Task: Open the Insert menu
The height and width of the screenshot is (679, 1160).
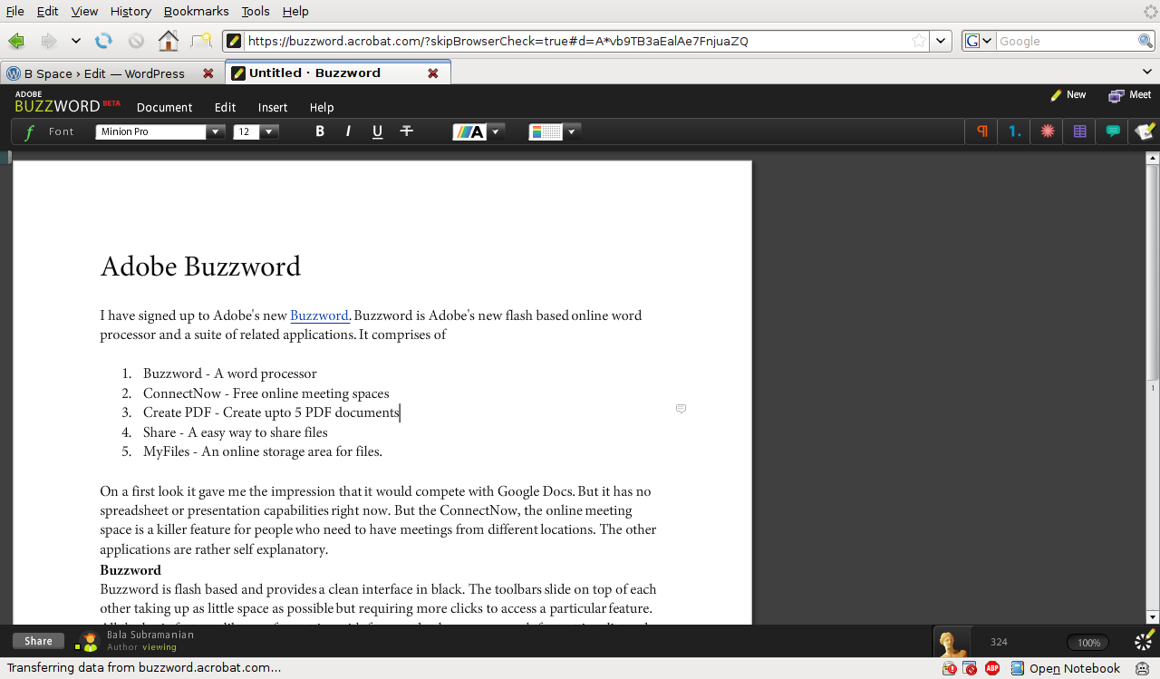Action: [x=273, y=107]
